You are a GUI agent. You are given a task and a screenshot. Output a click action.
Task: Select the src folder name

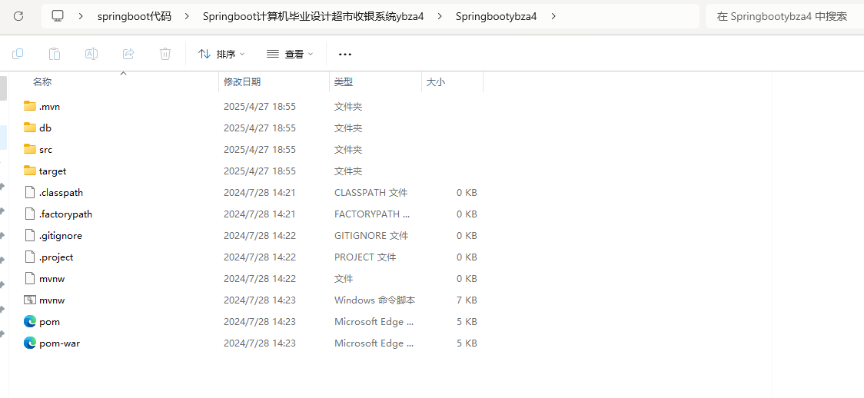45,150
